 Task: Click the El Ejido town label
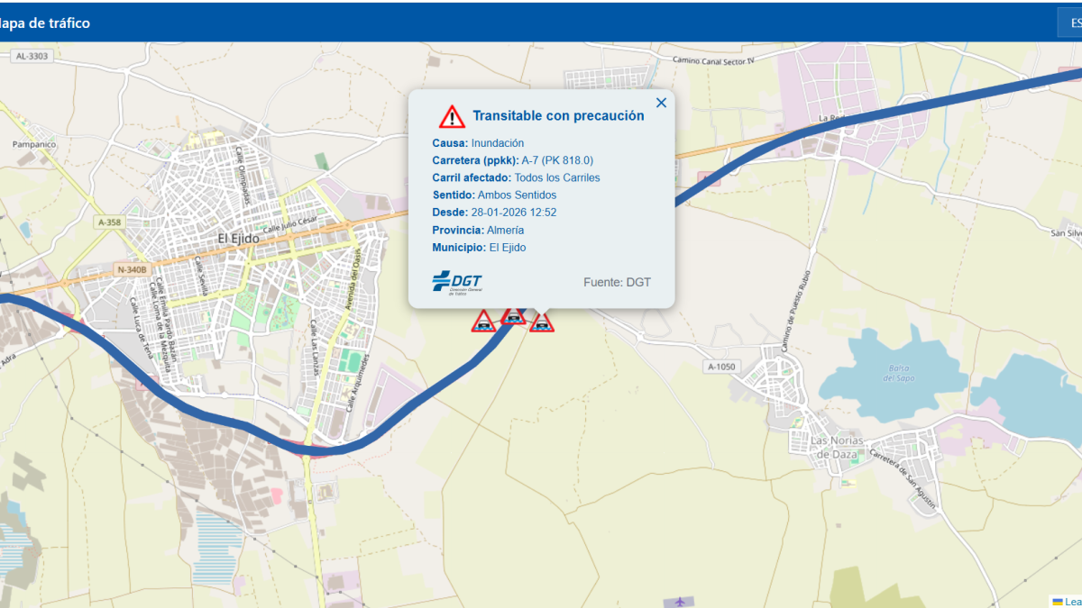(239, 239)
